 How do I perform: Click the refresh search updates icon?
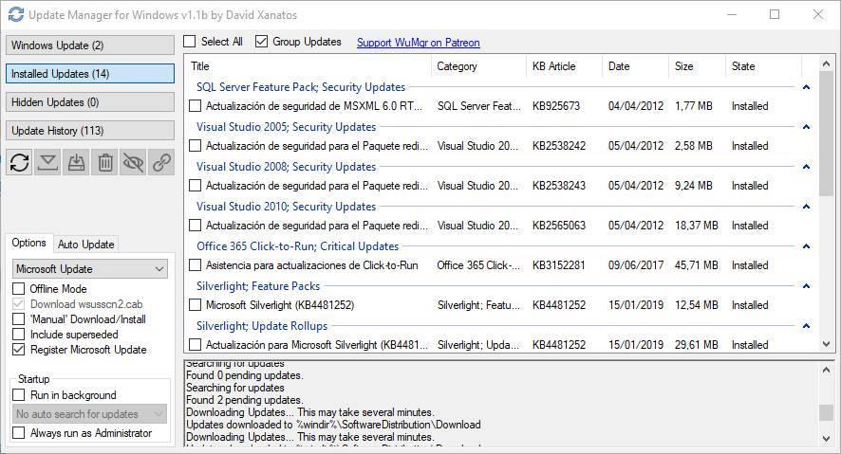click(19, 162)
